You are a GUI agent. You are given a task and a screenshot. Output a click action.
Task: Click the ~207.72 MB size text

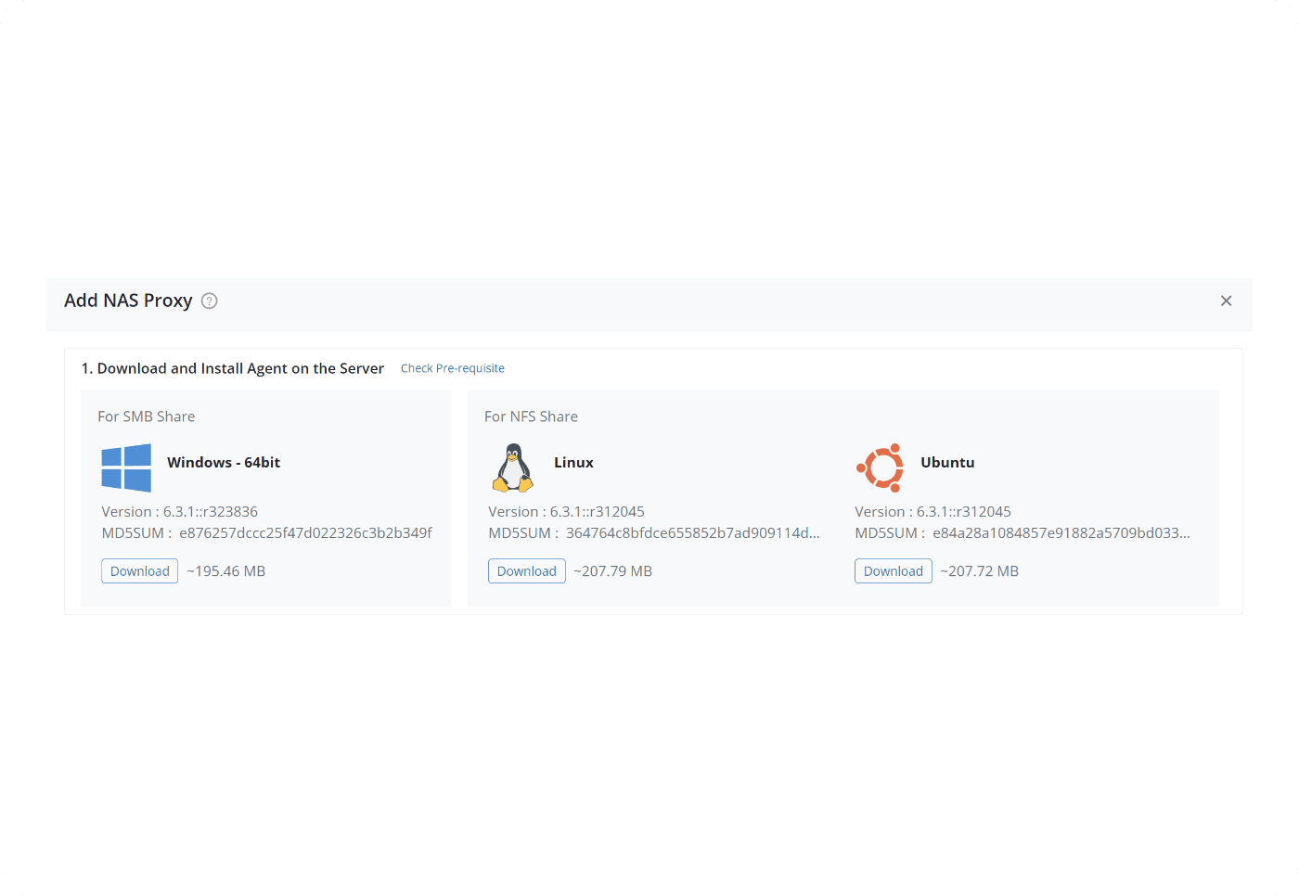[x=980, y=571]
